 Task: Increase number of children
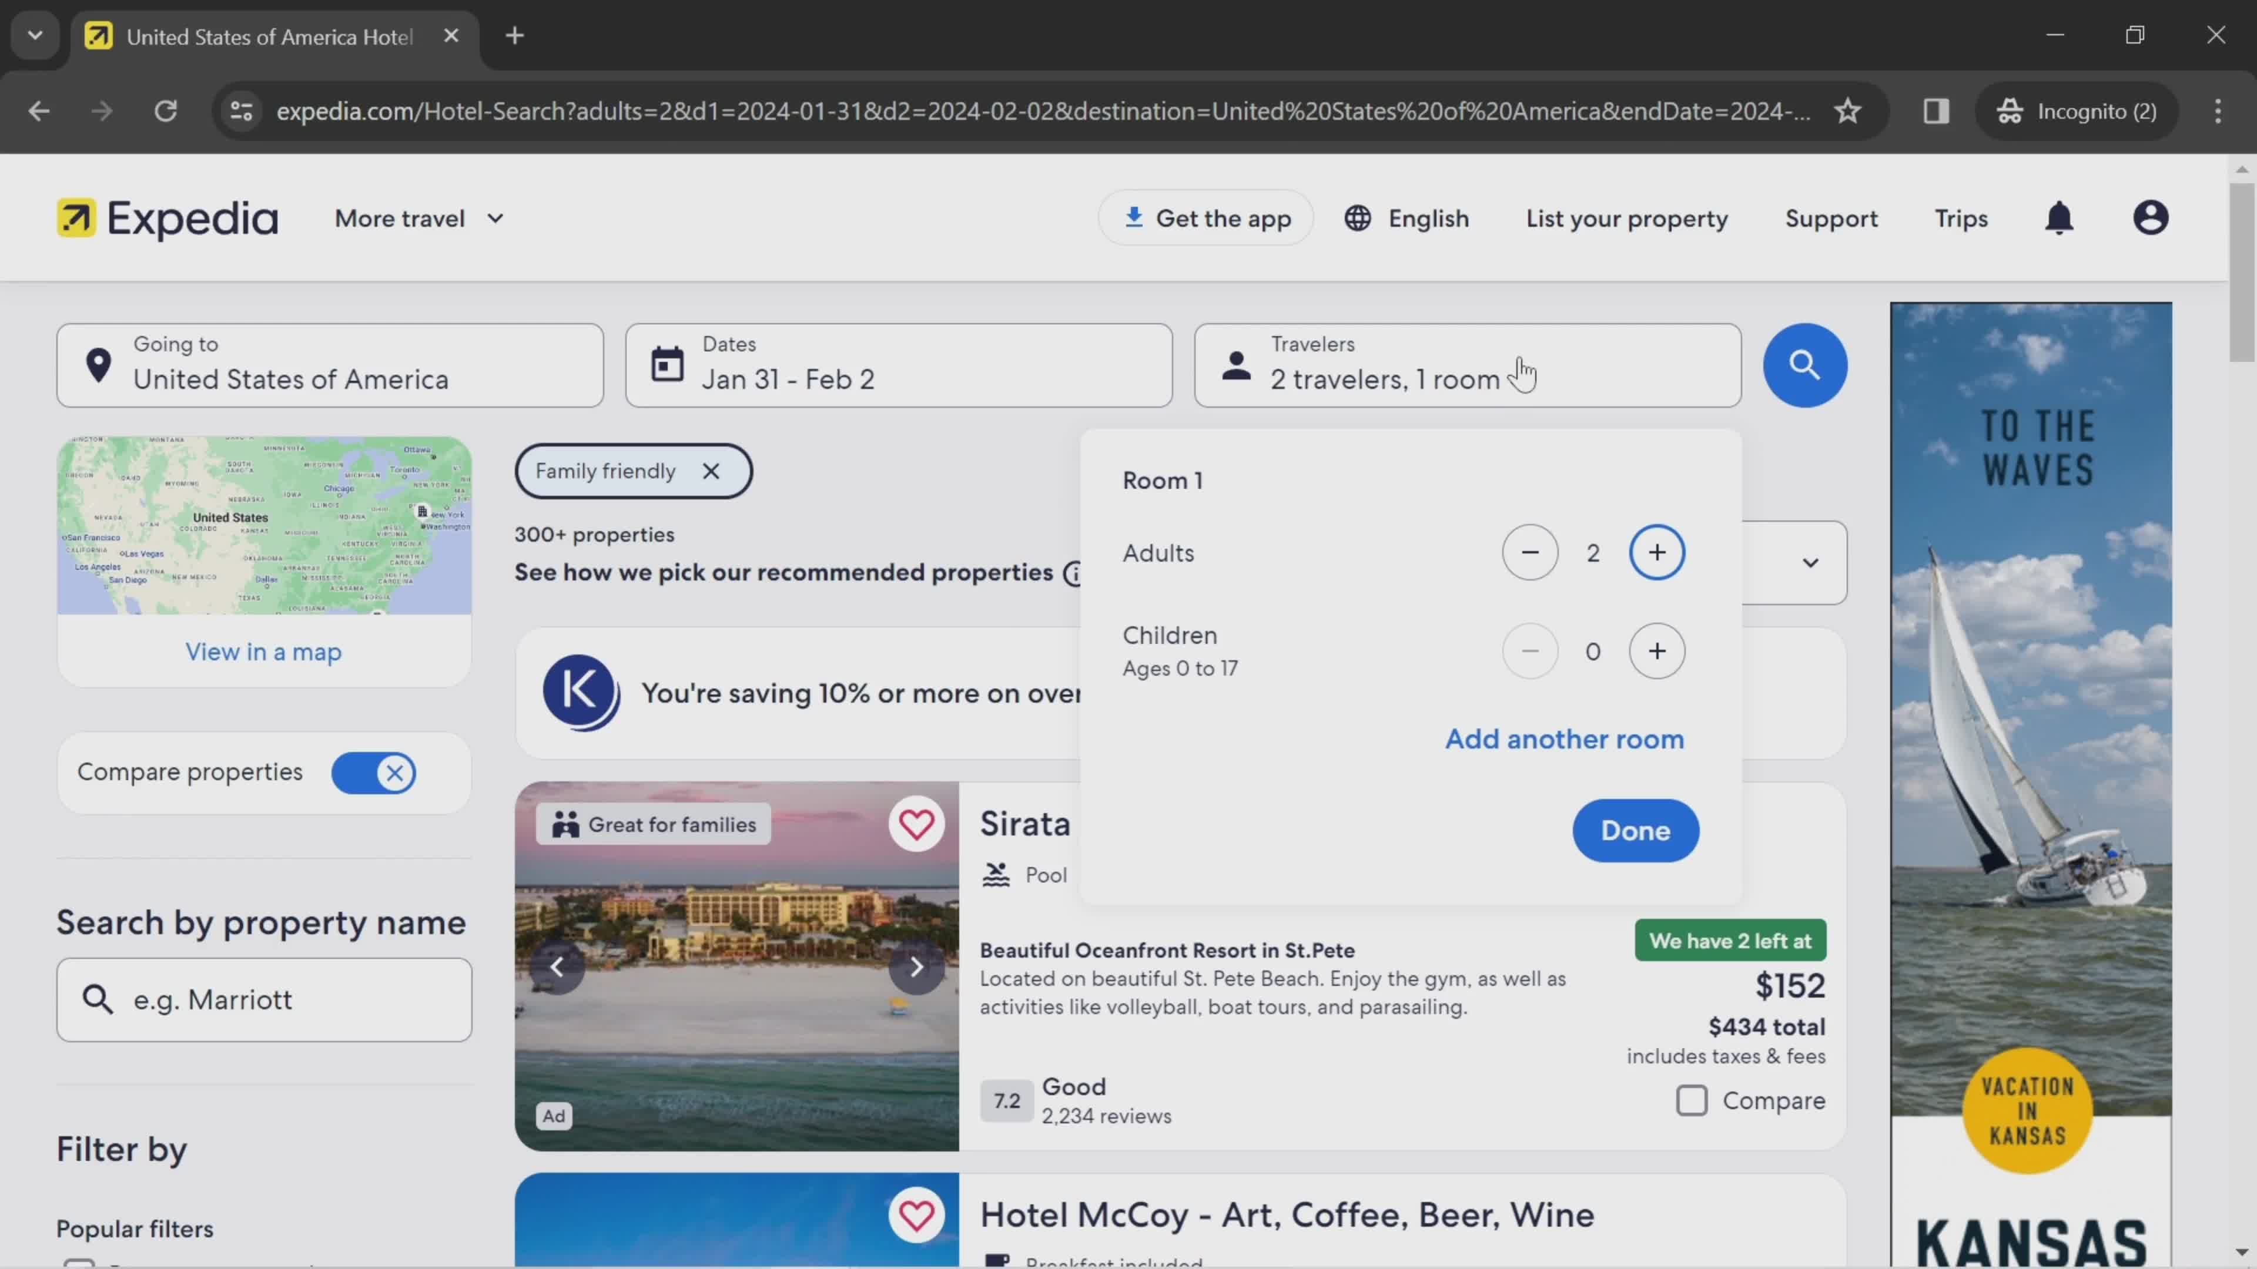point(1657,651)
